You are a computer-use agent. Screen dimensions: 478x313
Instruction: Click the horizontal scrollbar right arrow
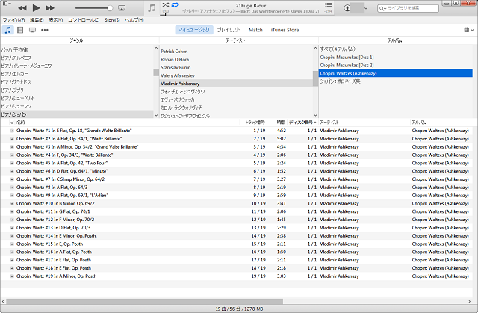point(470,301)
